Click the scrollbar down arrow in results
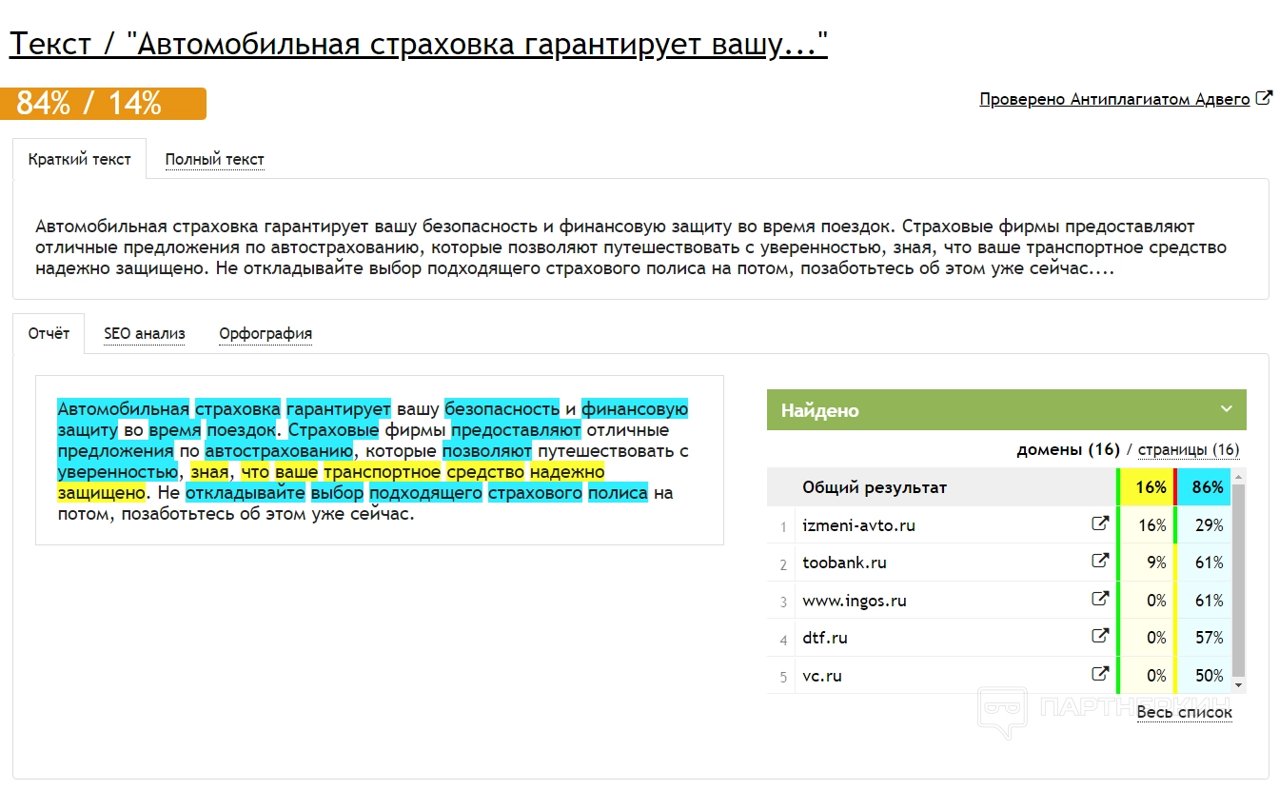This screenshot has width=1279, height=790. [x=1239, y=684]
